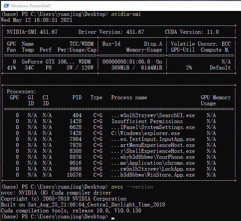Click the PowerShell icon in title bar
This screenshot has width=241, height=221.
[x=6, y=6]
